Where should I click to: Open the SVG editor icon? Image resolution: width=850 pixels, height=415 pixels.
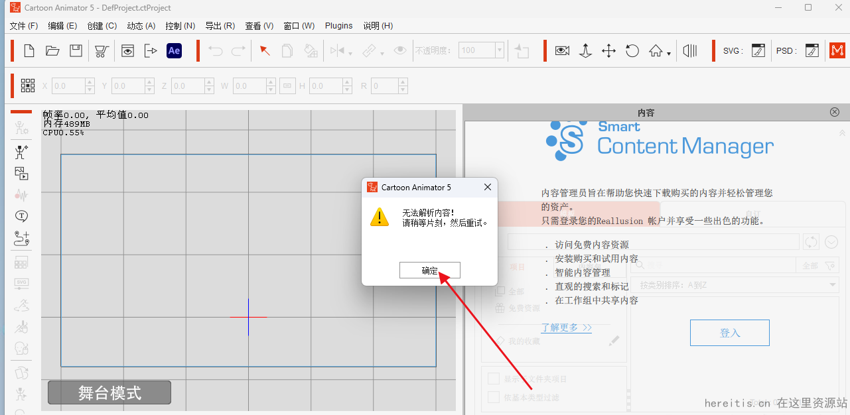[x=757, y=50]
